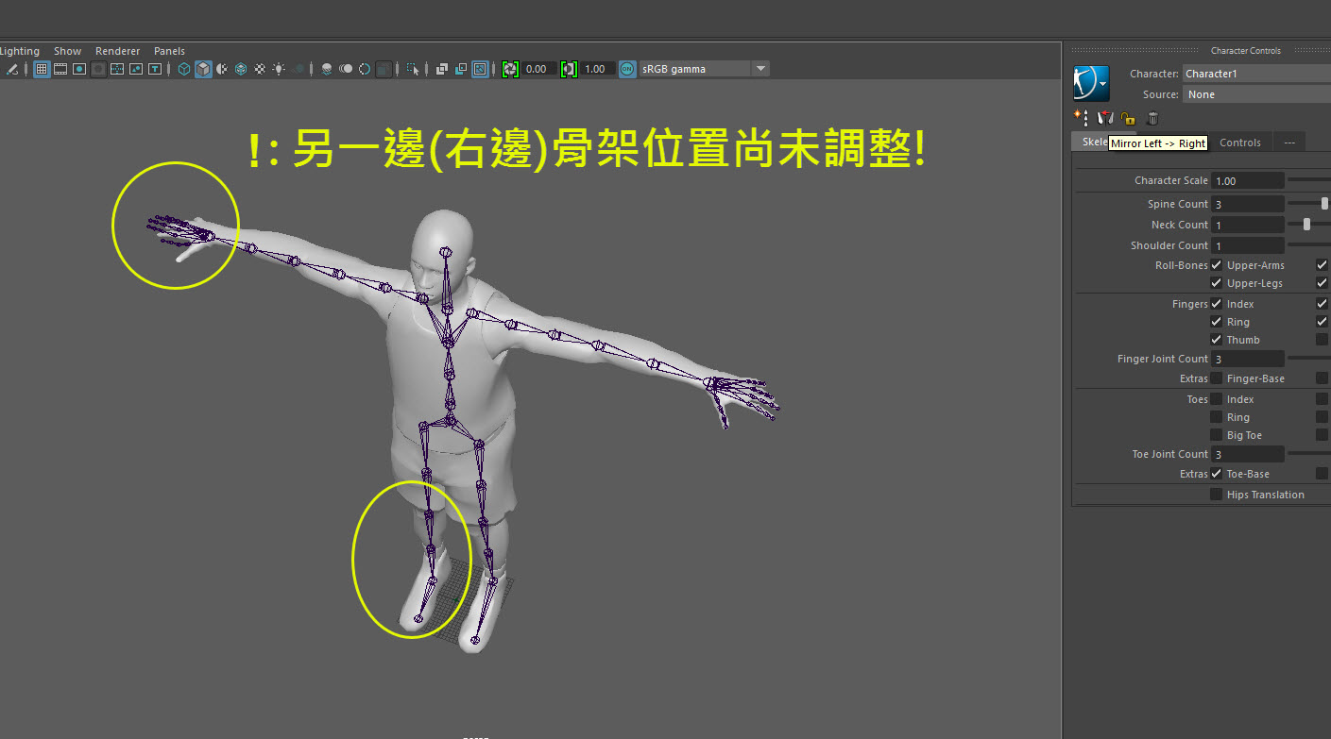The height and width of the screenshot is (739, 1331).
Task: Click the gamma bracket icon
Action: [569, 69]
